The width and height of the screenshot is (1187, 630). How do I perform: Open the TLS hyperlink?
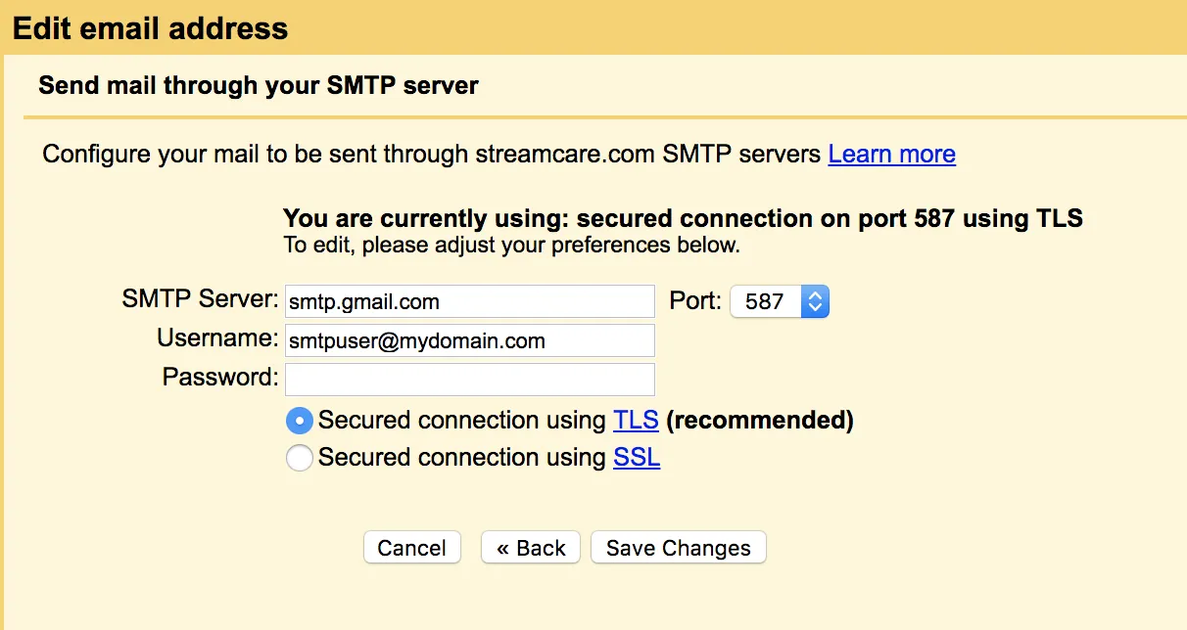[636, 421]
